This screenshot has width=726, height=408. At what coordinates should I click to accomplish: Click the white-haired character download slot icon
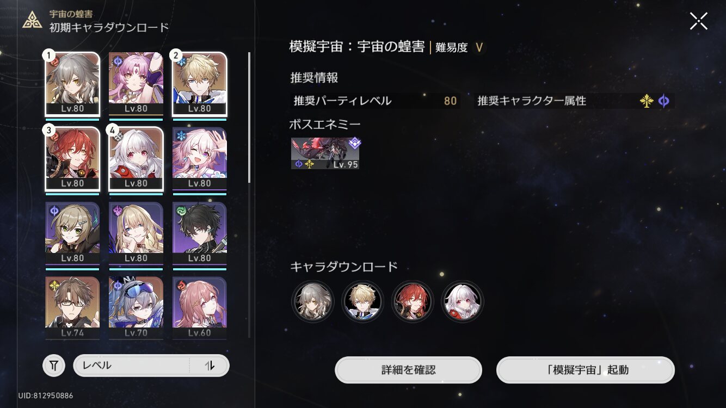point(463,302)
